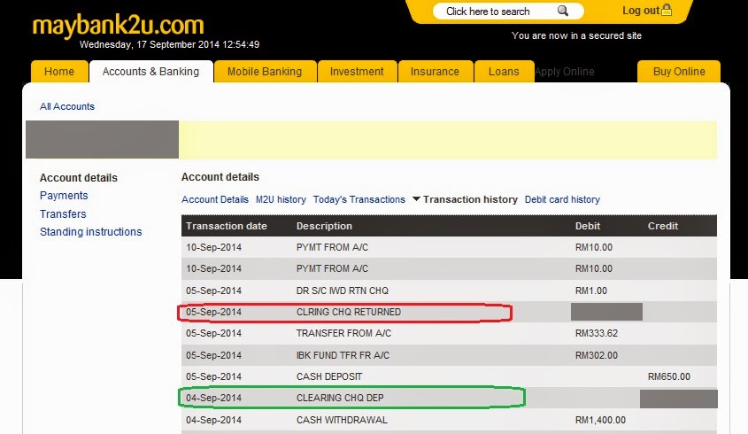The width and height of the screenshot is (748, 434).
Task: Click the RM650.00 credit amount
Action: (669, 376)
